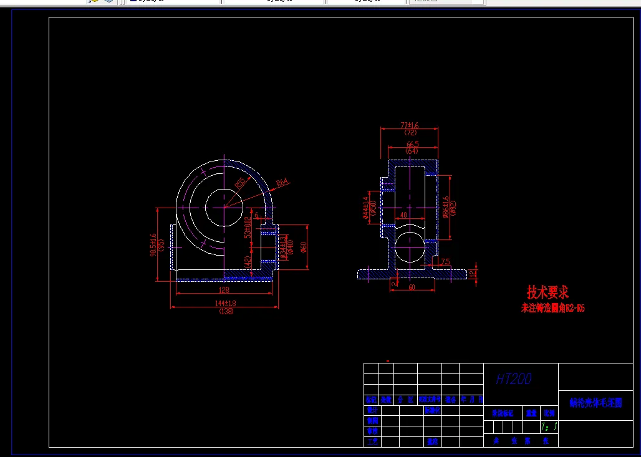The height and width of the screenshot is (457, 641).
Task: Select the 阶段标记 title block cell
Action: click(503, 413)
